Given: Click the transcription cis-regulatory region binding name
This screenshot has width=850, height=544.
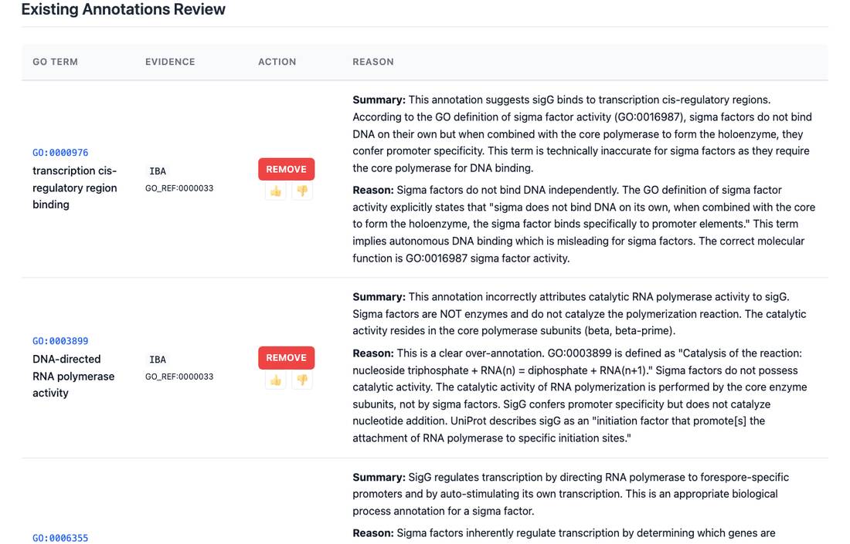Looking at the screenshot, I should (x=75, y=188).
